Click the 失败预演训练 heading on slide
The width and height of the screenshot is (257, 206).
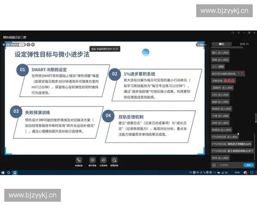pos(38,112)
